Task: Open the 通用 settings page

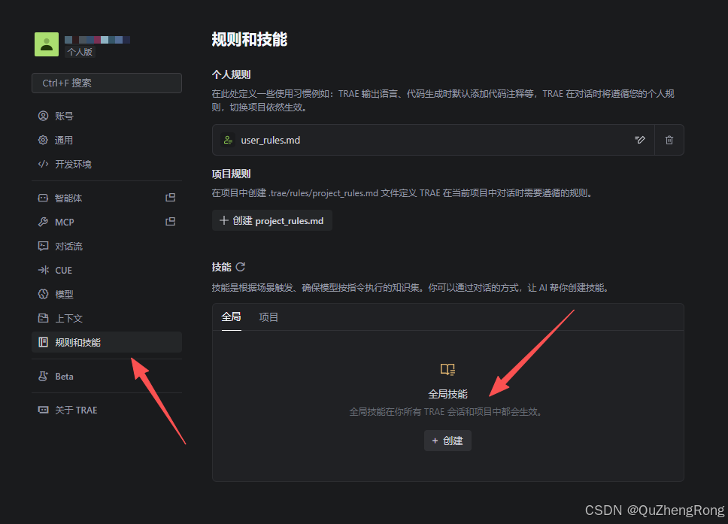Action: coord(107,140)
